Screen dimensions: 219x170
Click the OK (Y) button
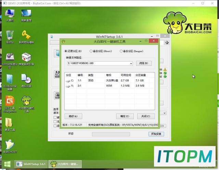[x=125, y=116]
